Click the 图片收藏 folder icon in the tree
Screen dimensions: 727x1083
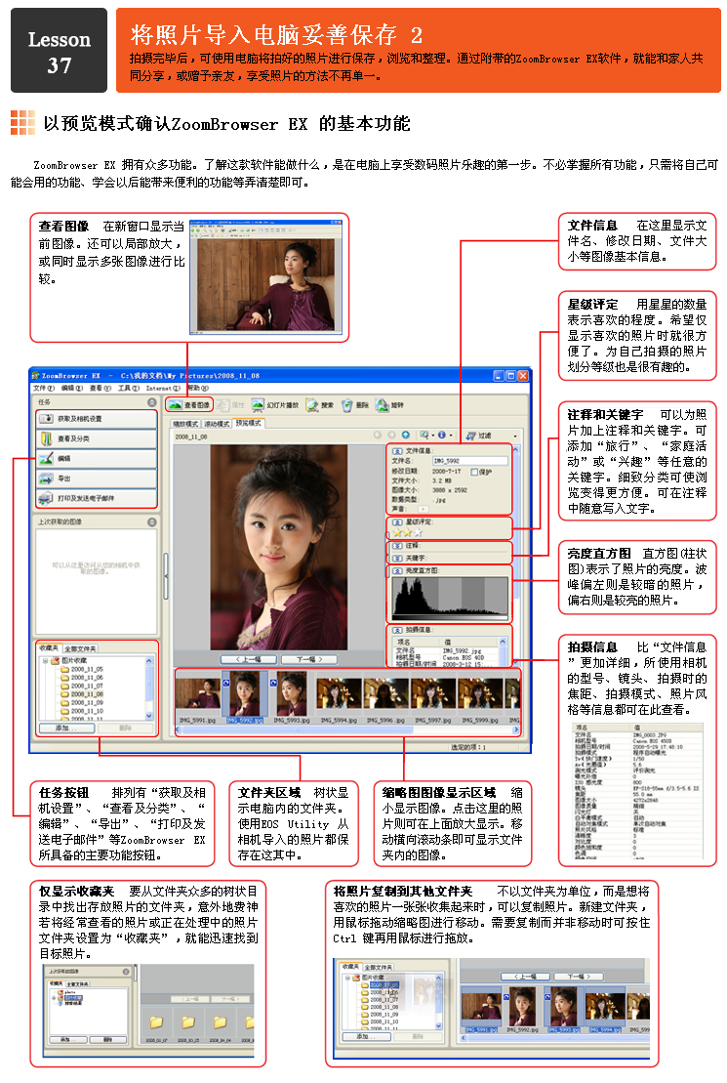(x=56, y=660)
